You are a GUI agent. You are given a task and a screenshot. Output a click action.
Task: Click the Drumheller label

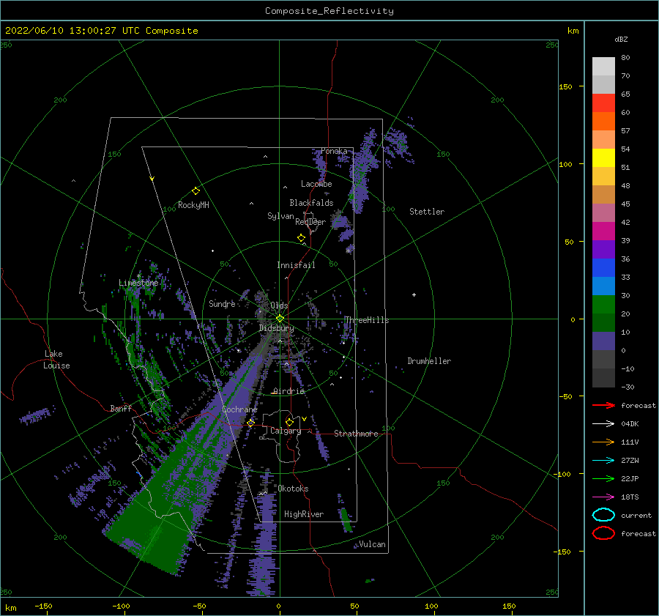coord(429,361)
